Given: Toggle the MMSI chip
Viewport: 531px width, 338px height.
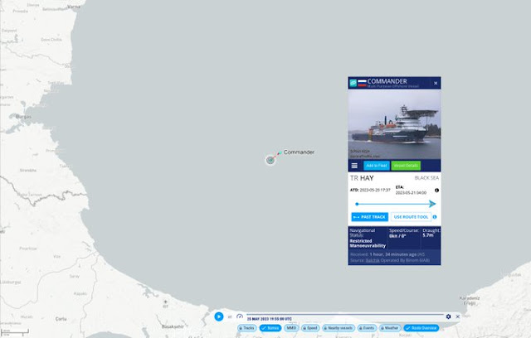Looking at the screenshot, I should (x=291, y=328).
